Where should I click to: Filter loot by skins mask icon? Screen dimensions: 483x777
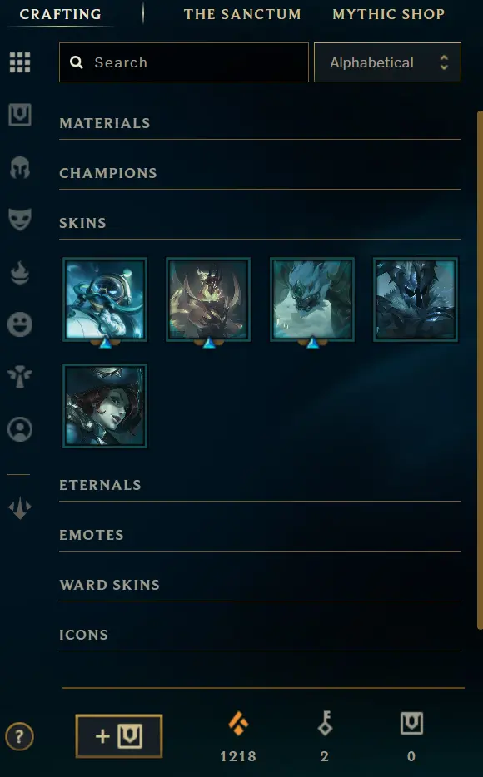(x=20, y=219)
